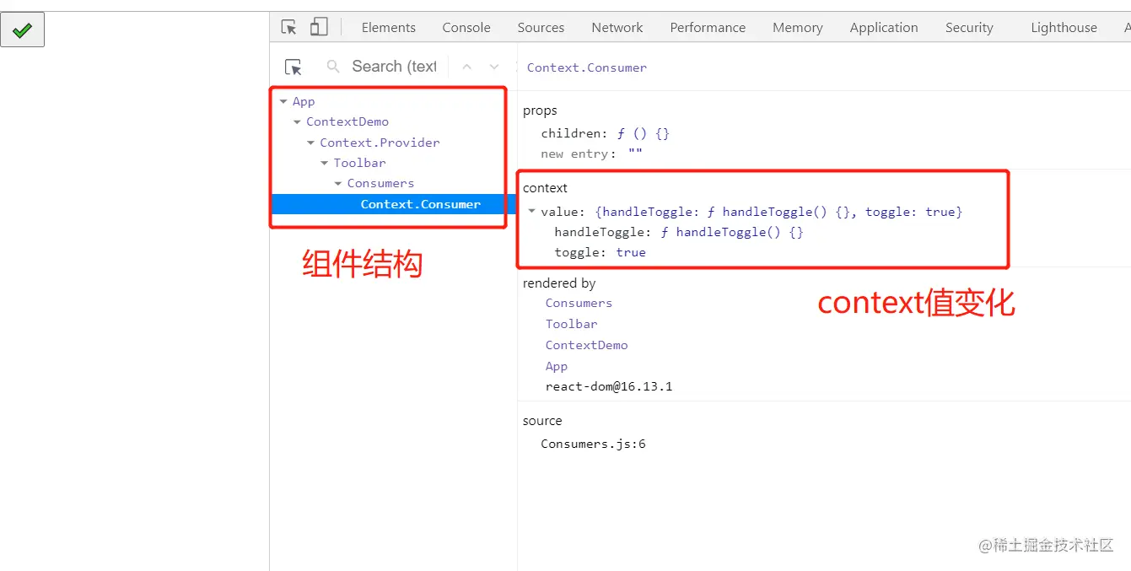Select Toolbar in the component tree
Image resolution: width=1131 pixels, height=571 pixels.
pos(359,163)
